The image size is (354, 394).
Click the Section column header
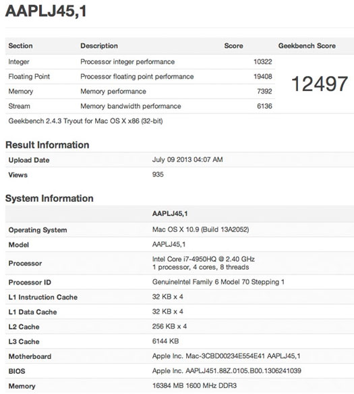tap(20, 46)
